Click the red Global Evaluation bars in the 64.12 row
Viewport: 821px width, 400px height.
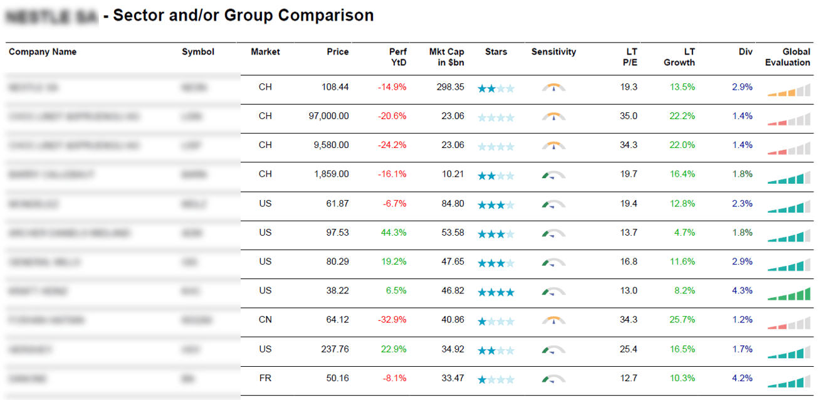[789, 323]
